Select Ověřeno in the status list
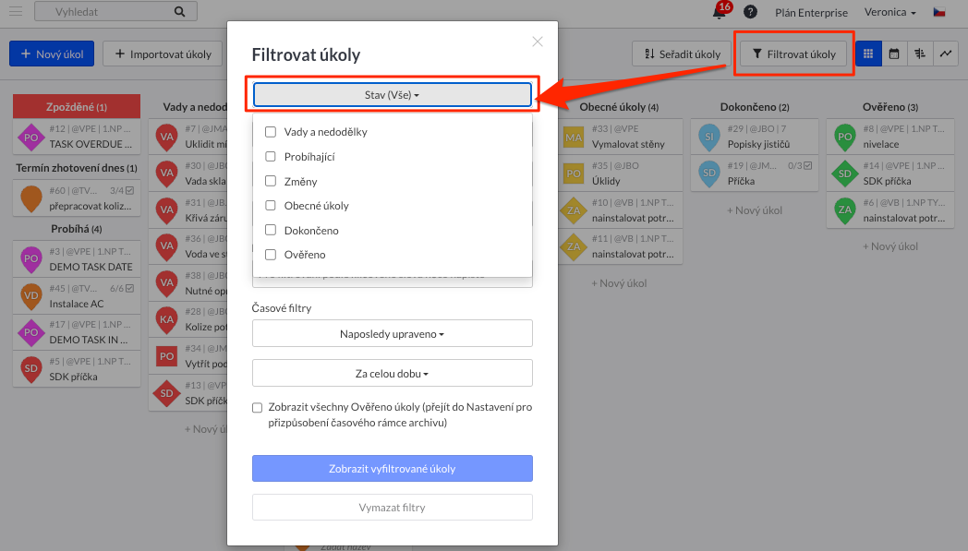968x551 pixels. click(x=305, y=254)
